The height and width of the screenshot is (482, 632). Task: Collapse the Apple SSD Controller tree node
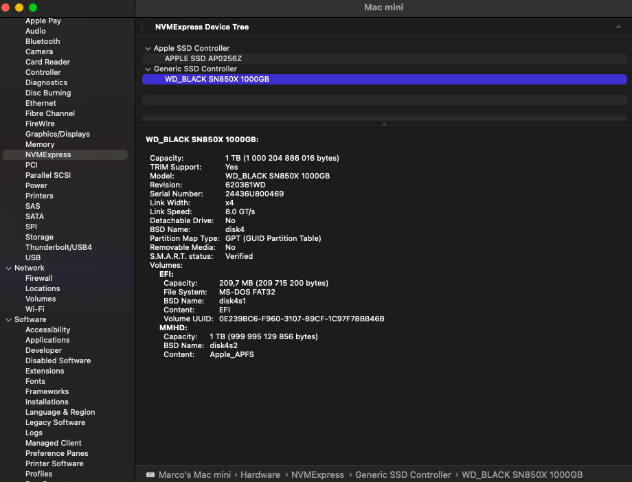click(148, 48)
